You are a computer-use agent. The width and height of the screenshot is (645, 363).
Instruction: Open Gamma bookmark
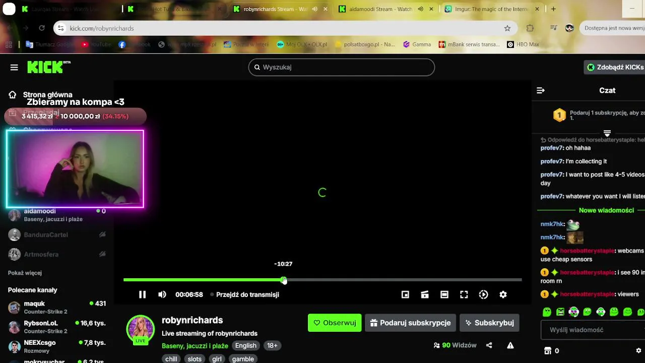pos(417,44)
